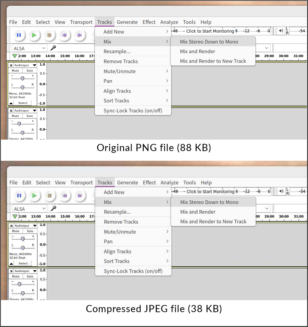Toggle Sync-Lock Tracks (on/off) in the PNG screenshot menu
Image resolution: width=308 pixels, height=327 pixels.
[133, 111]
